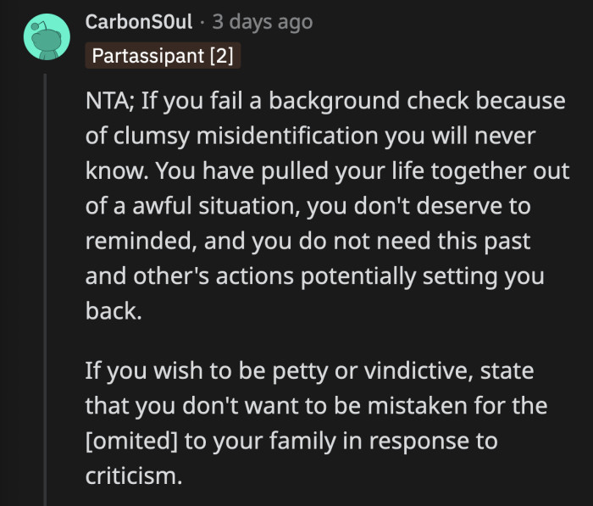This screenshot has height=506, width=593.
Task: Click the word 'NTA;' in comment
Action: tap(108, 102)
